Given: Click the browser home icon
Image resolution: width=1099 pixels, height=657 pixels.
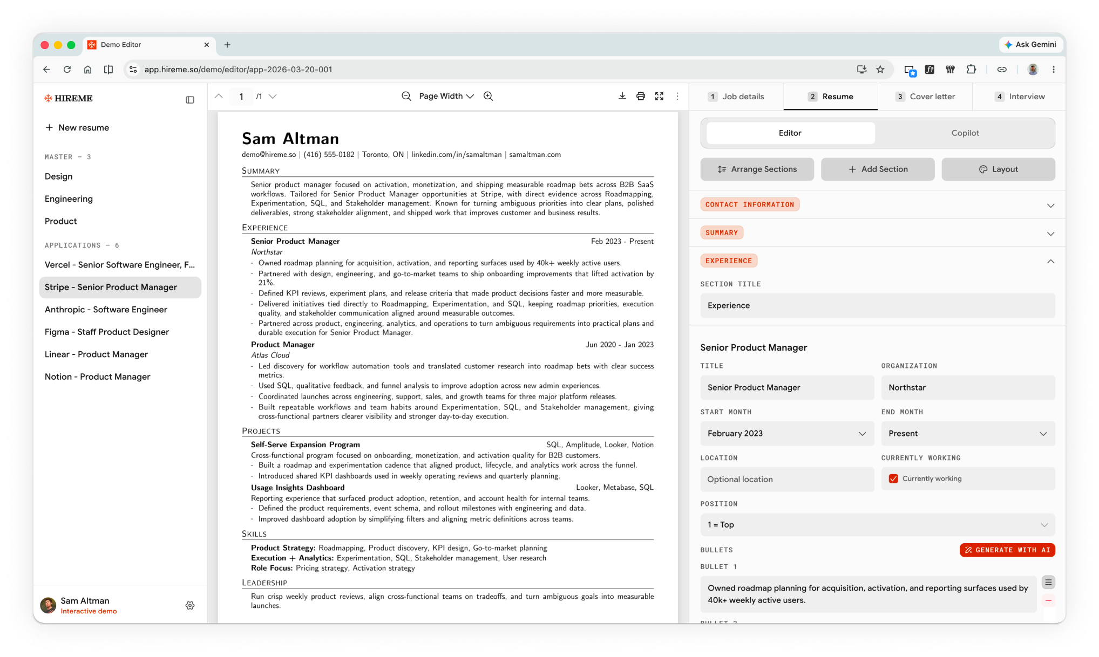Looking at the screenshot, I should coord(87,69).
